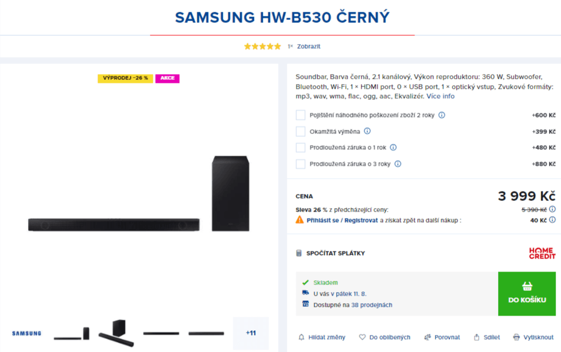Click info icon for Prodloužená záruka o 1 rok
Image resolution: width=561 pixels, height=352 pixels.
click(x=393, y=147)
